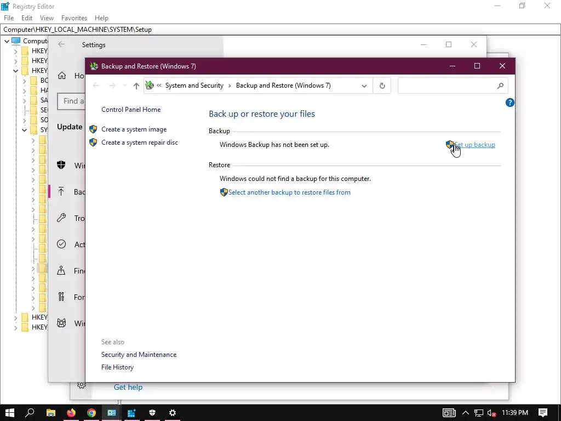This screenshot has width=561, height=421.
Task: Open File Explorer from taskbar
Action: click(x=51, y=413)
